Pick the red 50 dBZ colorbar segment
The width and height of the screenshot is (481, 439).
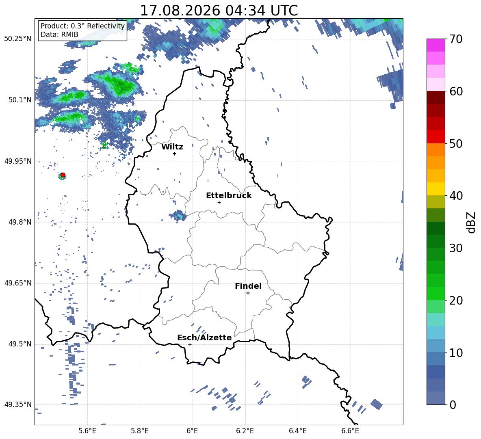pos(435,137)
